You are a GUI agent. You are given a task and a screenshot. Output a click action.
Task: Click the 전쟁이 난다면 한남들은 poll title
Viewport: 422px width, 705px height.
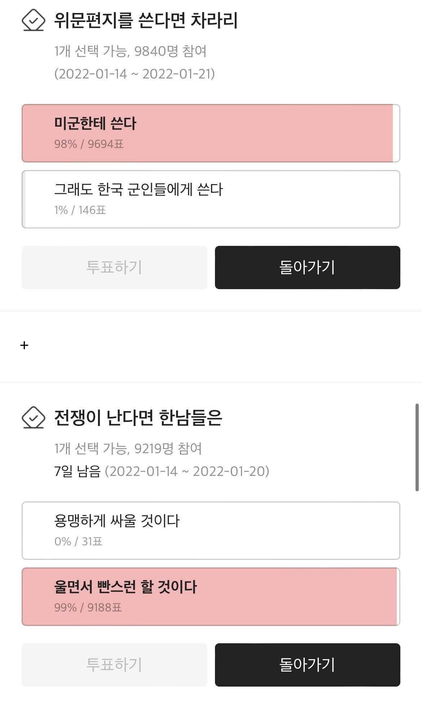tap(138, 418)
